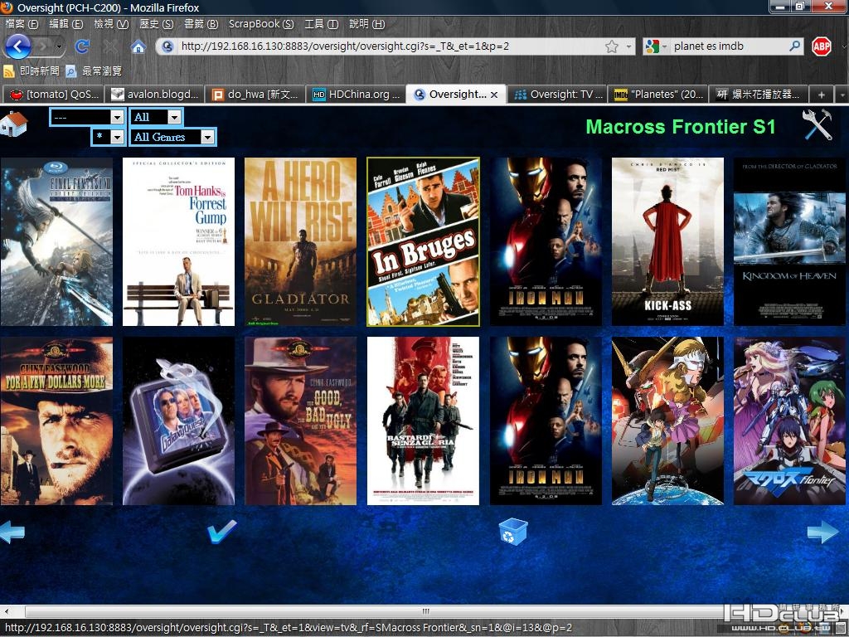Open the 歷史 (S) menu
The image size is (849, 637).
click(156, 24)
